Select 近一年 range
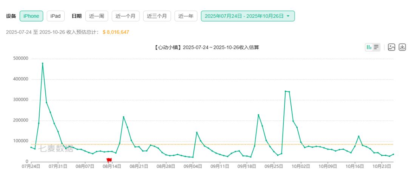Image resolution: width=408 pixels, height=175 pixels. 186,16
